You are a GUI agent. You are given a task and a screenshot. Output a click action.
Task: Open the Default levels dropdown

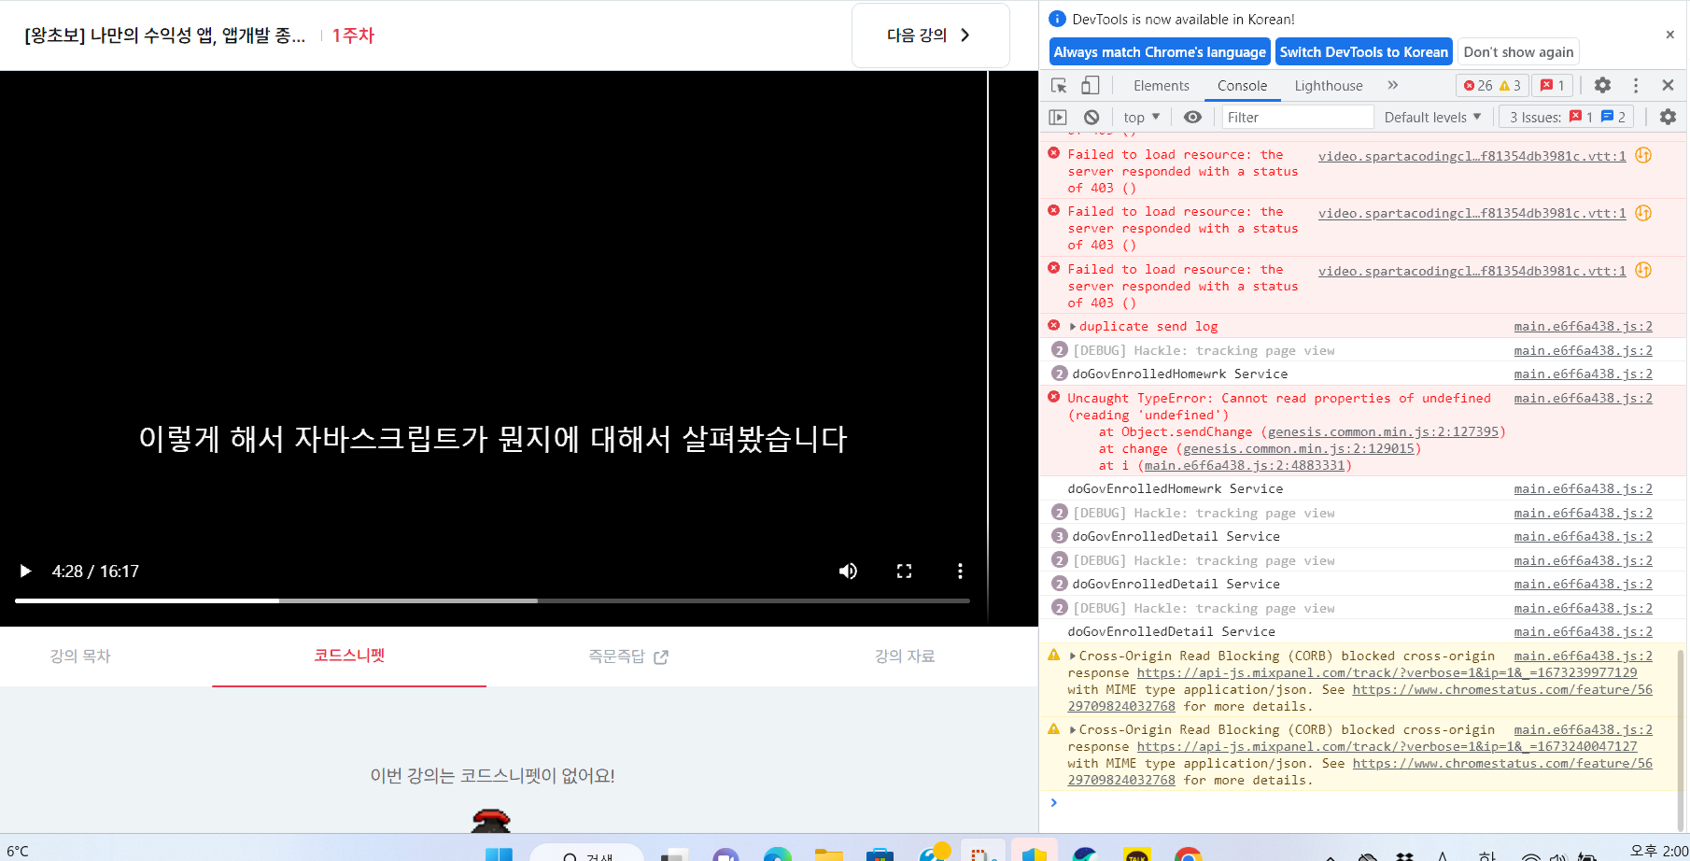1432,117
